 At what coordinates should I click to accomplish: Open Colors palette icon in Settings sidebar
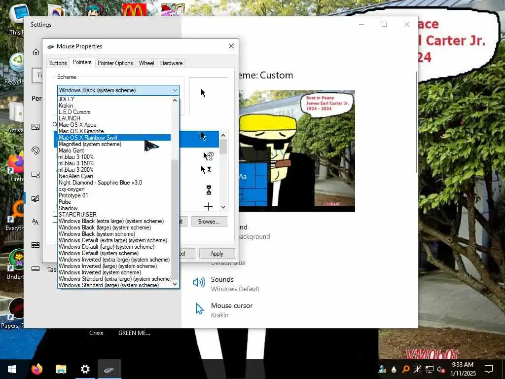tap(36, 151)
